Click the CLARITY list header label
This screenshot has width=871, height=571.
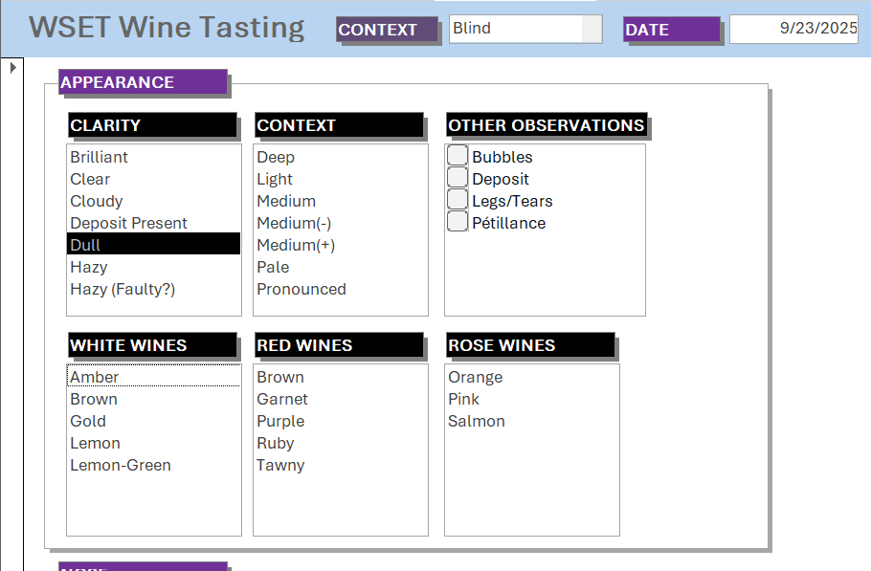[x=153, y=125]
